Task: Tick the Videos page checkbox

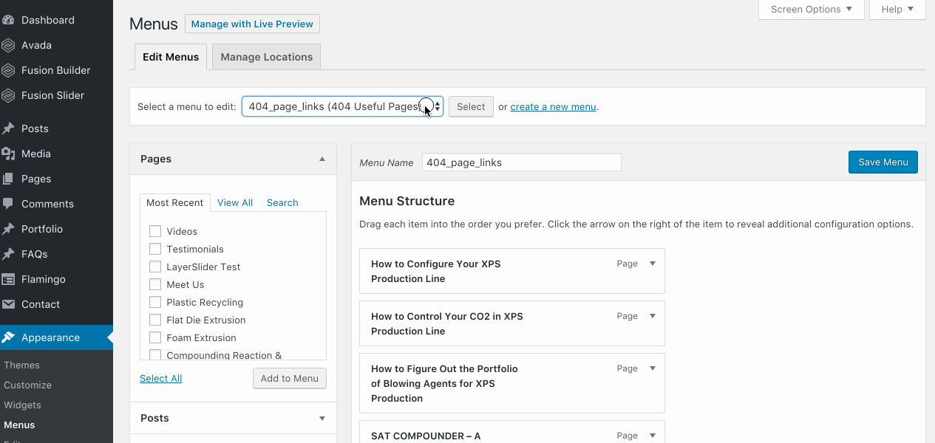Action: pyautogui.click(x=155, y=231)
